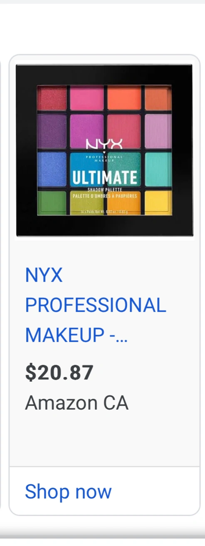Select the dark purple eyeshadow shade

point(52,131)
